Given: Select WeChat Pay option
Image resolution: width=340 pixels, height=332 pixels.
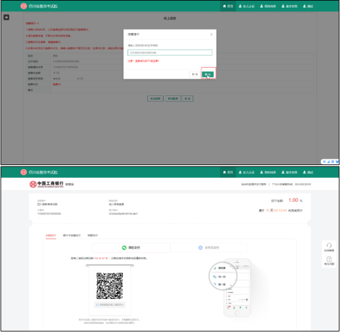Looking at the screenshot, I should pos(131,248).
